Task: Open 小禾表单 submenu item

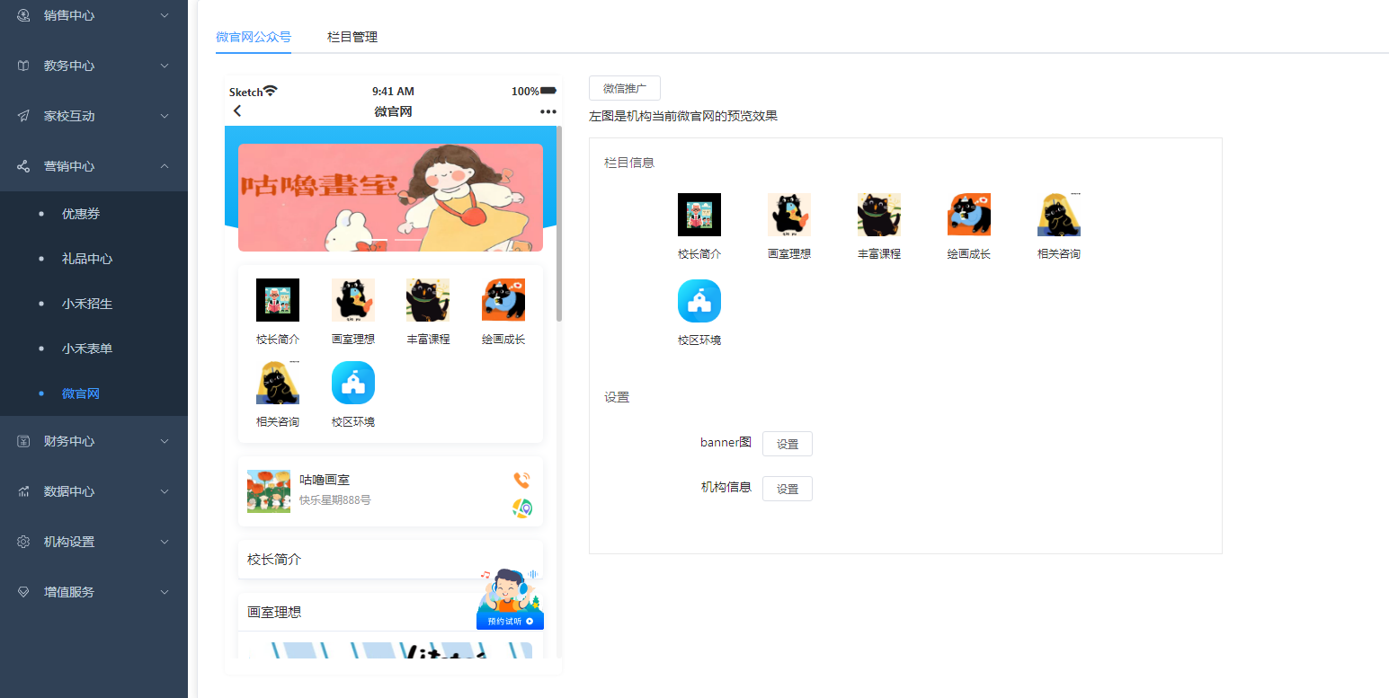Action: click(93, 349)
